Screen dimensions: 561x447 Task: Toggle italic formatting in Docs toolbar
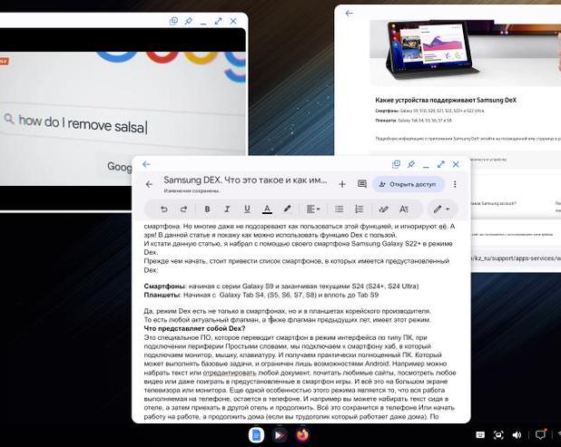click(227, 209)
